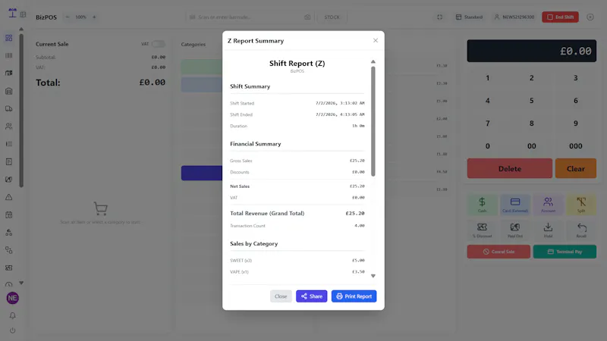Image resolution: width=607 pixels, height=341 pixels.
Task: Click the sidebar scroll up arrow
Action: pos(21,29)
